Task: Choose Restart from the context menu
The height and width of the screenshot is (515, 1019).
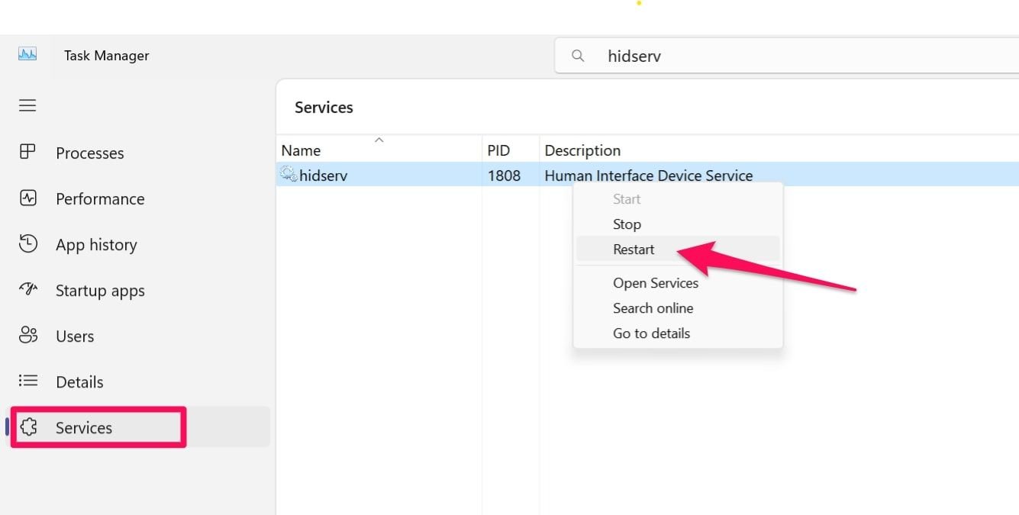Action: click(x=634, y=249)
